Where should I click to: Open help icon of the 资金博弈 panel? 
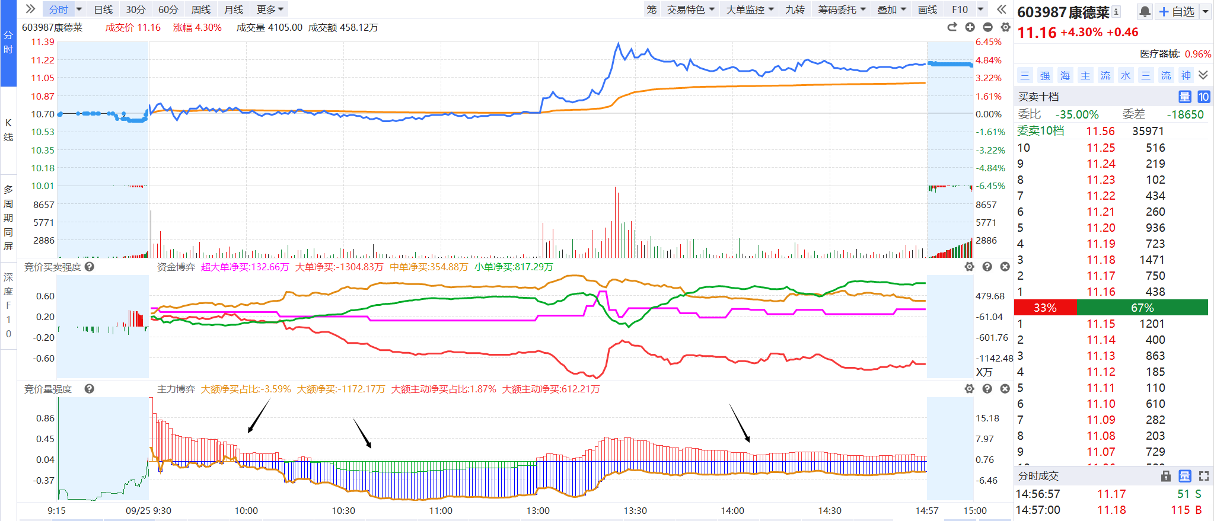987,267
